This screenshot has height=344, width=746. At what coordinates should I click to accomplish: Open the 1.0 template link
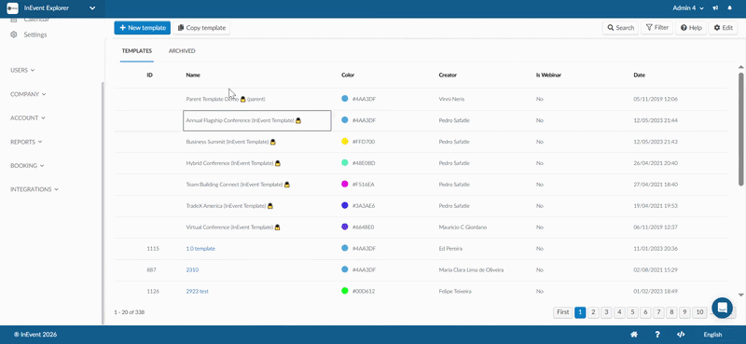point(200,248)
